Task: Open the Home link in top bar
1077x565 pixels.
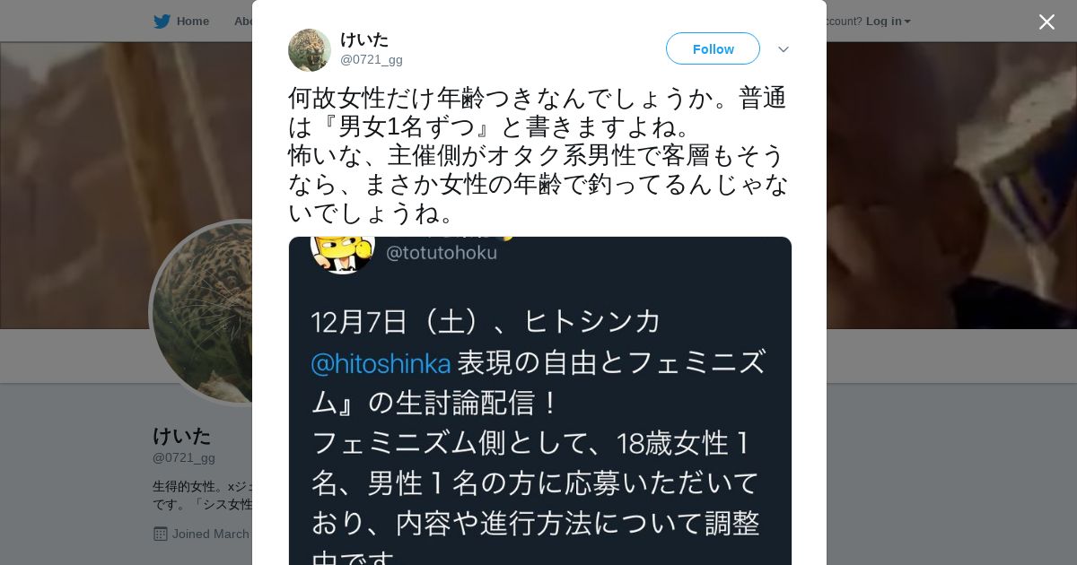Action: (192, 21)
